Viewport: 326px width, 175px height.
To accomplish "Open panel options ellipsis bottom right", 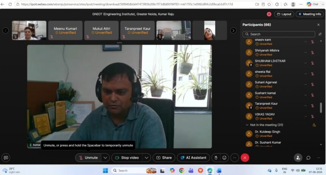I will [319, 158].
